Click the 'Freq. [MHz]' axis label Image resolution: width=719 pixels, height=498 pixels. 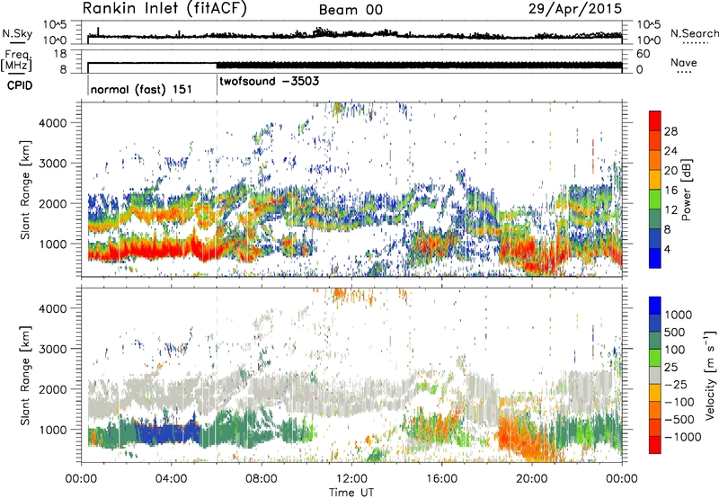[18, 61]
